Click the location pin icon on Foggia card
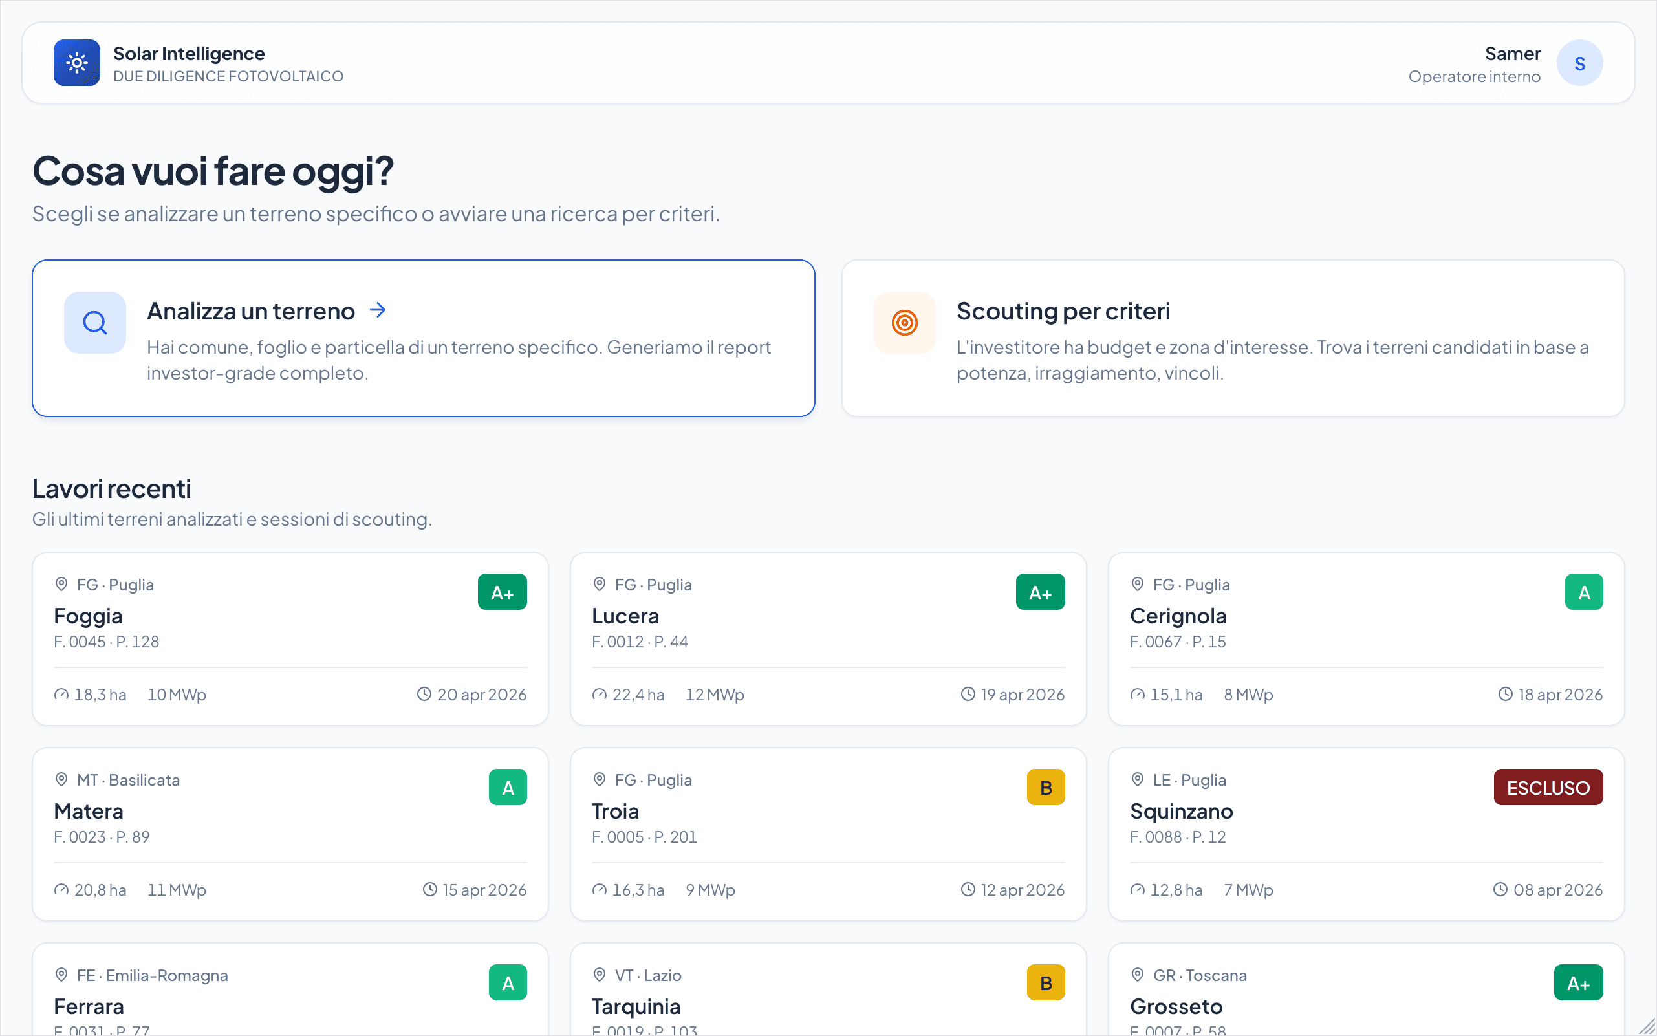Viewport: 1657px width, 1036px height. click(x=61, y=585)
